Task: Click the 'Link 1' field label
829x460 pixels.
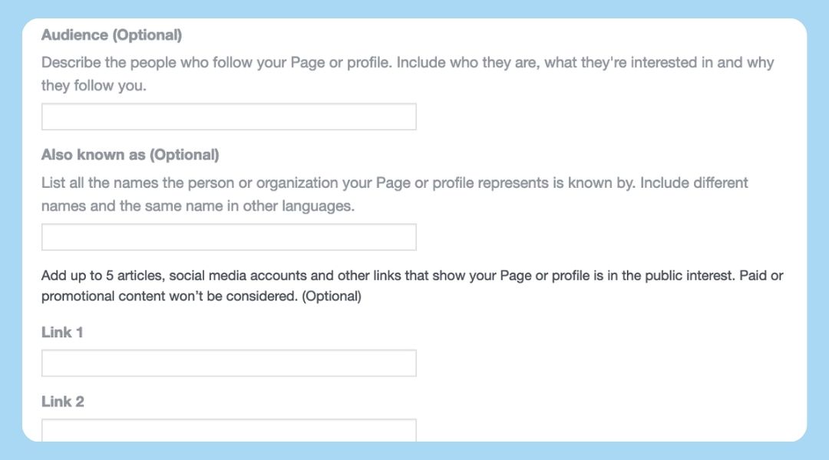Action: tap(62, 332)
